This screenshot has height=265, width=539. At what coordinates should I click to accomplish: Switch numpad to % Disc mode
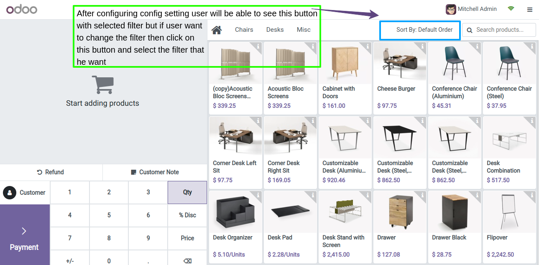click(x=187, y=215)
